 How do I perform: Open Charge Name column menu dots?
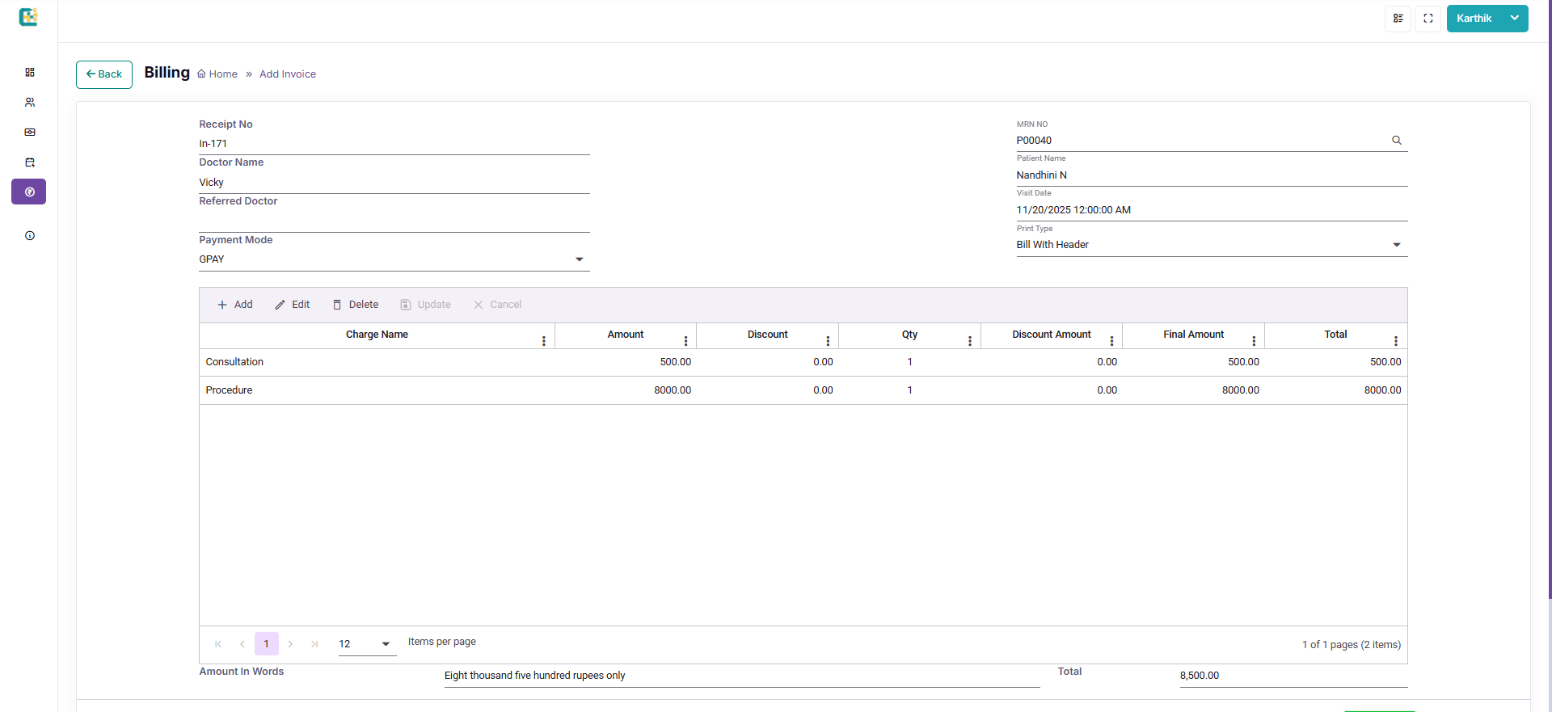pos(544,341)
